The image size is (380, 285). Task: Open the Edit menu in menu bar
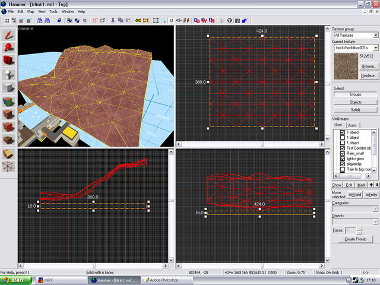pyautogui.click(x=20, y=12)
